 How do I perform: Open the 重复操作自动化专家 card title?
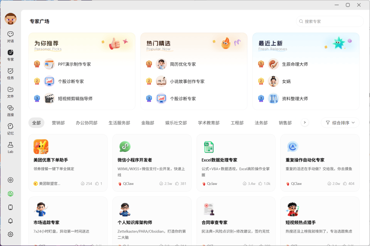(305, 160)
